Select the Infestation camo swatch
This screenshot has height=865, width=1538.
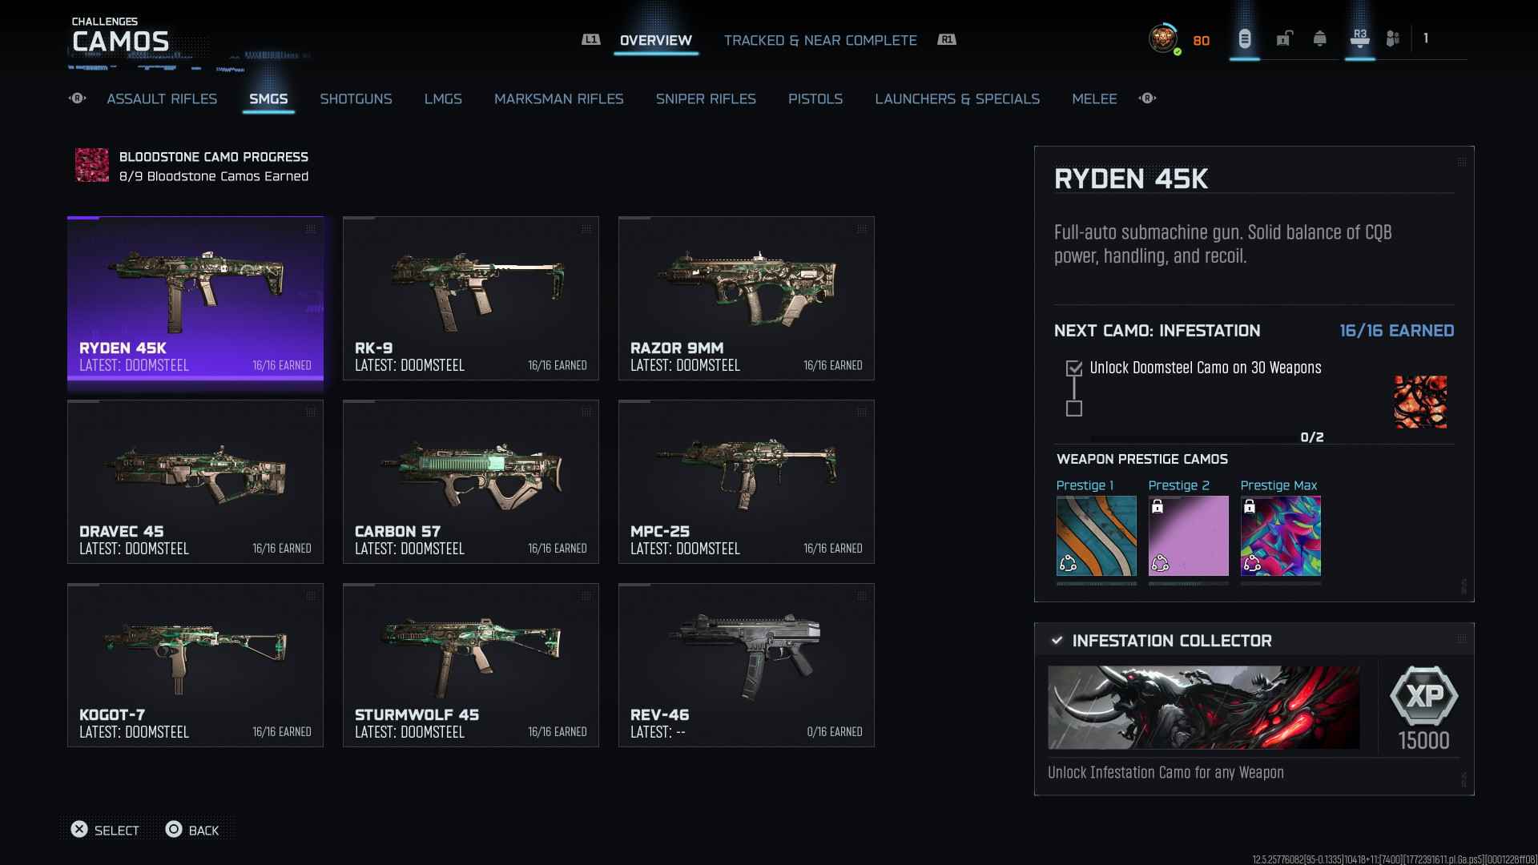[1420, 402]
